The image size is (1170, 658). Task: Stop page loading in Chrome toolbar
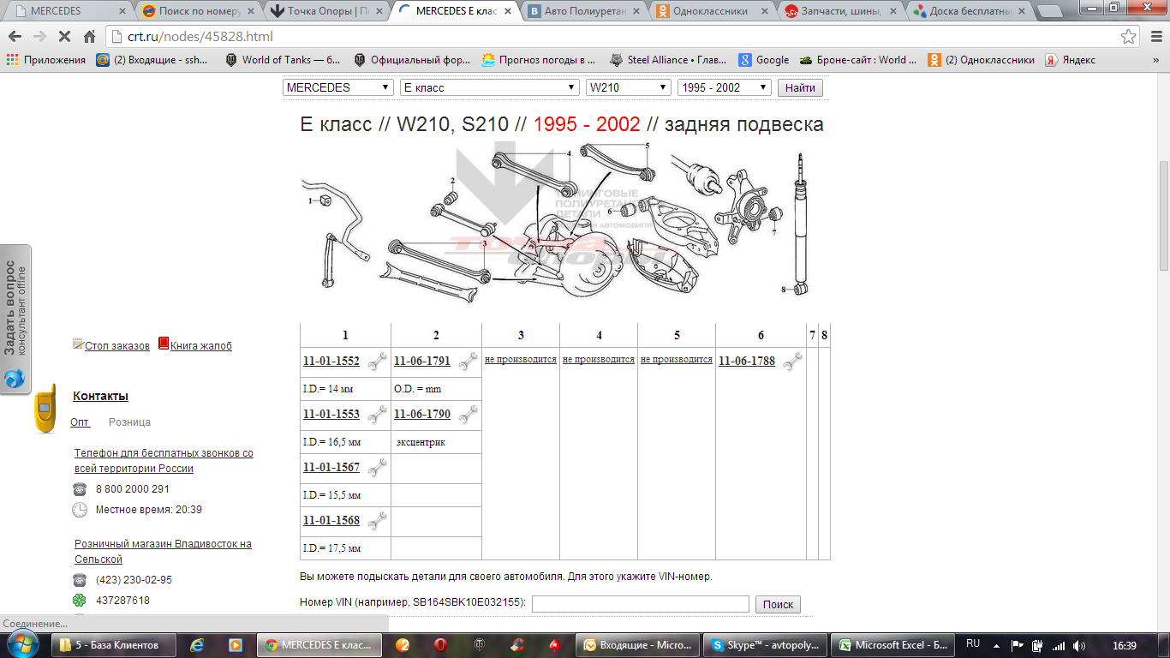coord(65,37)
